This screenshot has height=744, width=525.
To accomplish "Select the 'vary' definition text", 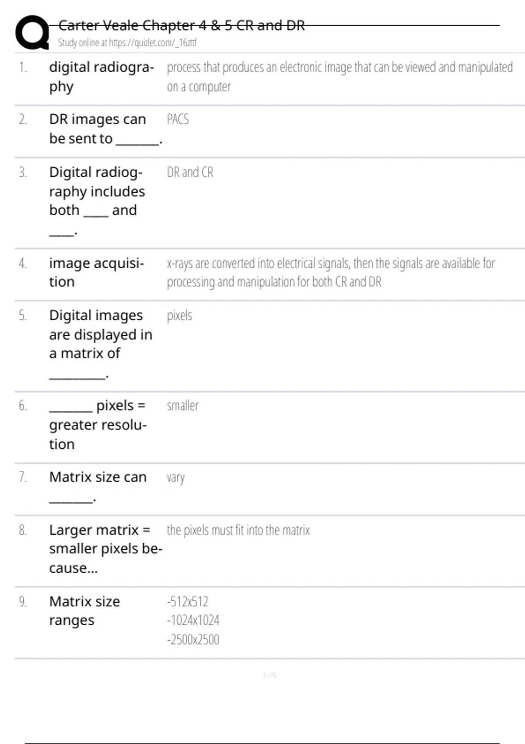I will click(175, 477).
